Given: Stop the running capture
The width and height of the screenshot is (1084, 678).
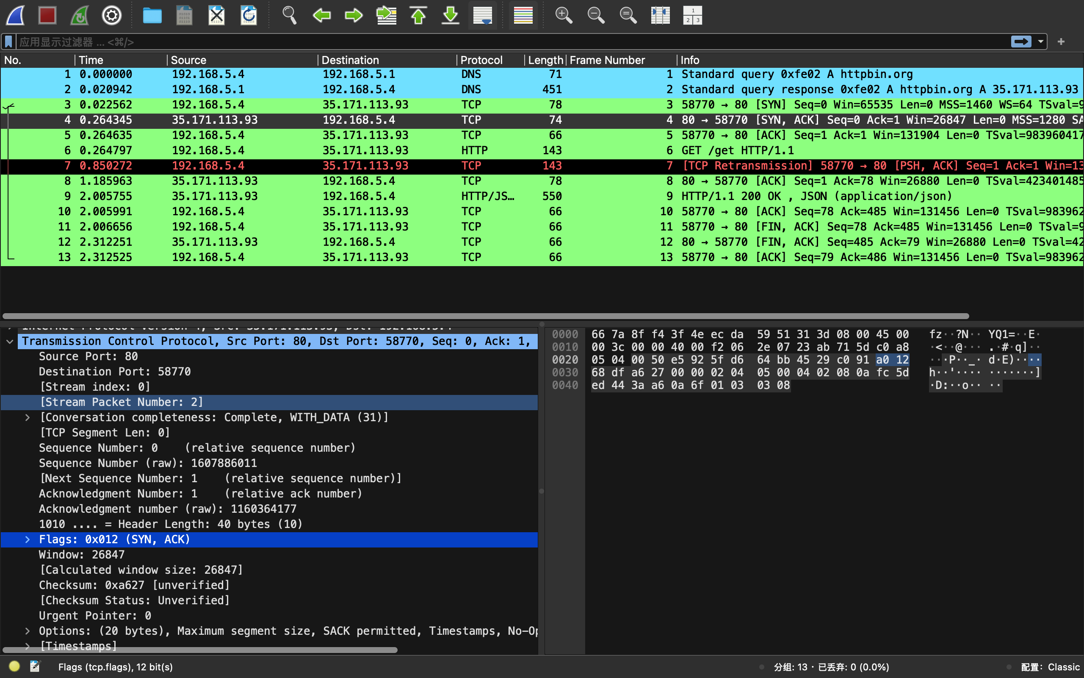Looking at the screenshot, I should [47, 15].
